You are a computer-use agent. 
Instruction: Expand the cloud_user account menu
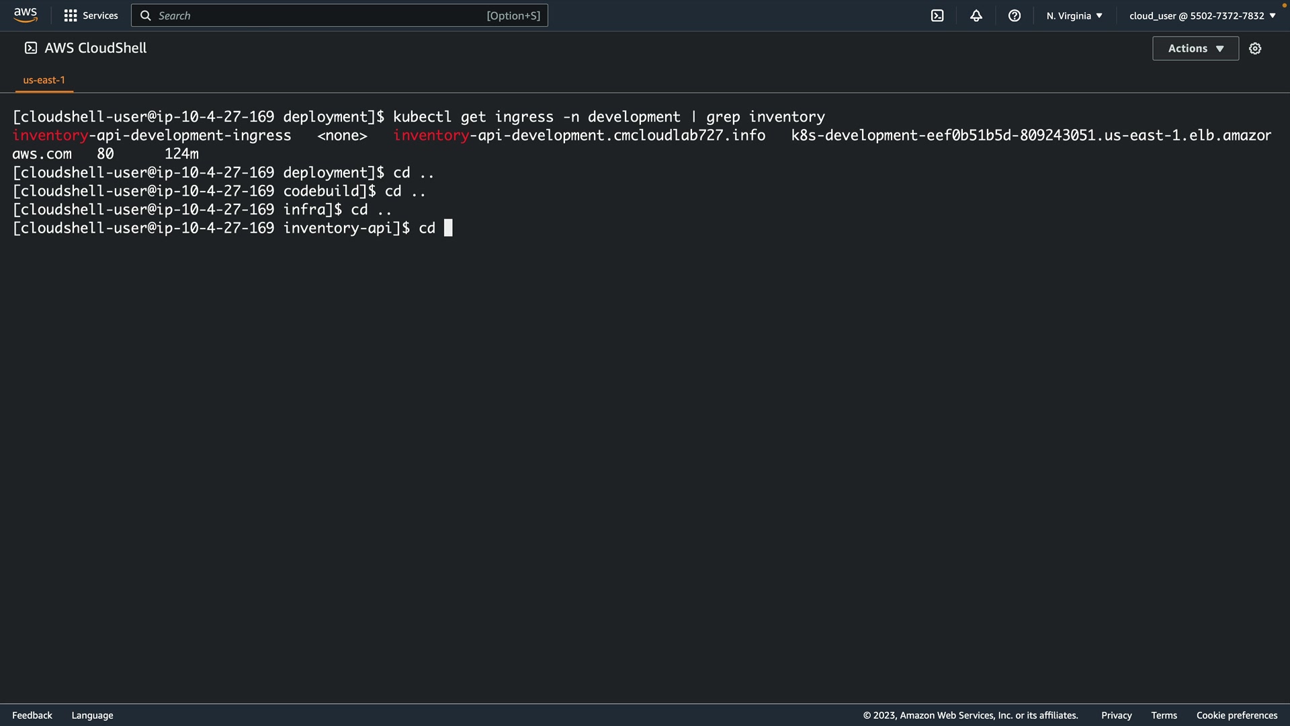coord(1202,15)
